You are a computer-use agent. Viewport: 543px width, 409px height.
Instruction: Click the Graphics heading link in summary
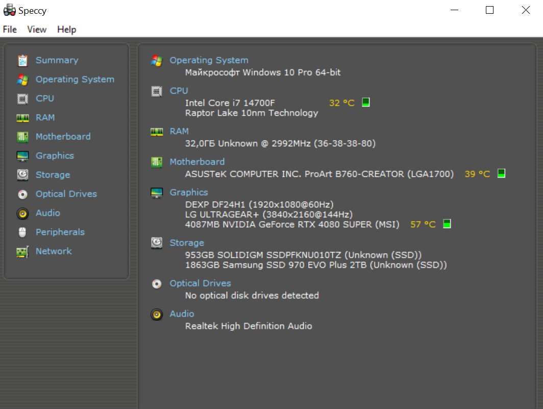189,193
